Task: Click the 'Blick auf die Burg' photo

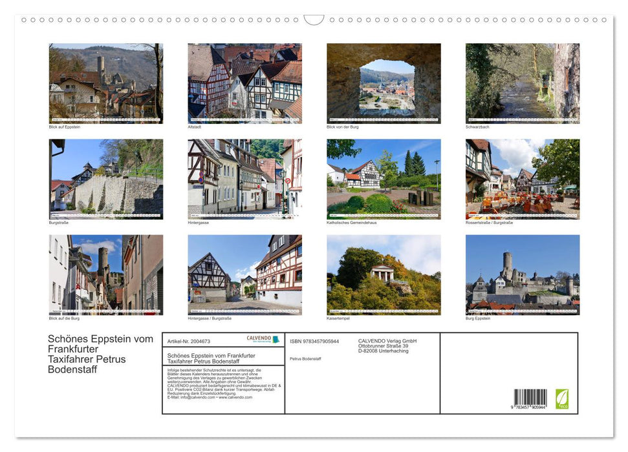Action: pos(106,274)
